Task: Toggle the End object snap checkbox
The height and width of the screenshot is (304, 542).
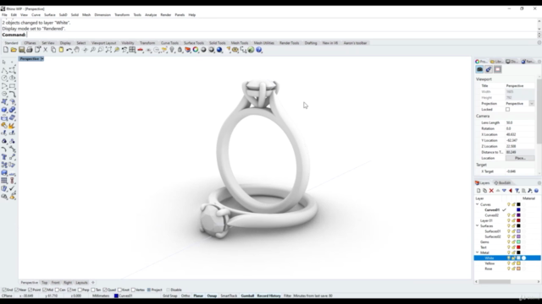Action: pyautogui.click(x=4, y=290)
